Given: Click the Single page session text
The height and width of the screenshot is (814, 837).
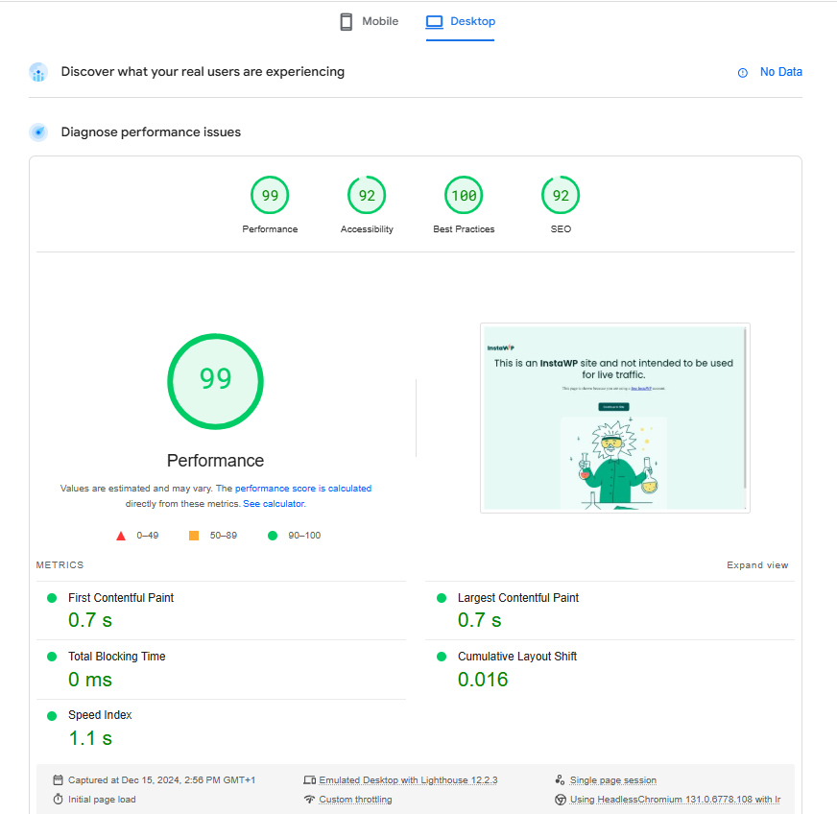Looking at the screenshot, I should [612, 780].
